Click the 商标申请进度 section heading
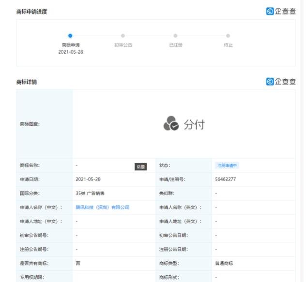Screen dimensions: 306x282 click(x=31, y=12)
